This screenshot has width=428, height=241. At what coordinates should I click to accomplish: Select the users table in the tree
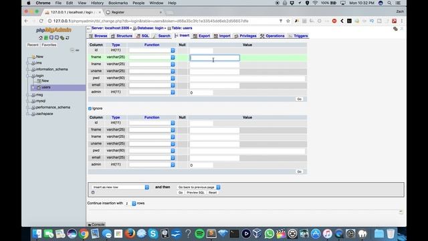46,88
